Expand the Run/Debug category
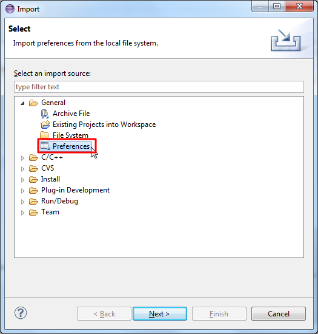The image size is (318, 334). 23,202
